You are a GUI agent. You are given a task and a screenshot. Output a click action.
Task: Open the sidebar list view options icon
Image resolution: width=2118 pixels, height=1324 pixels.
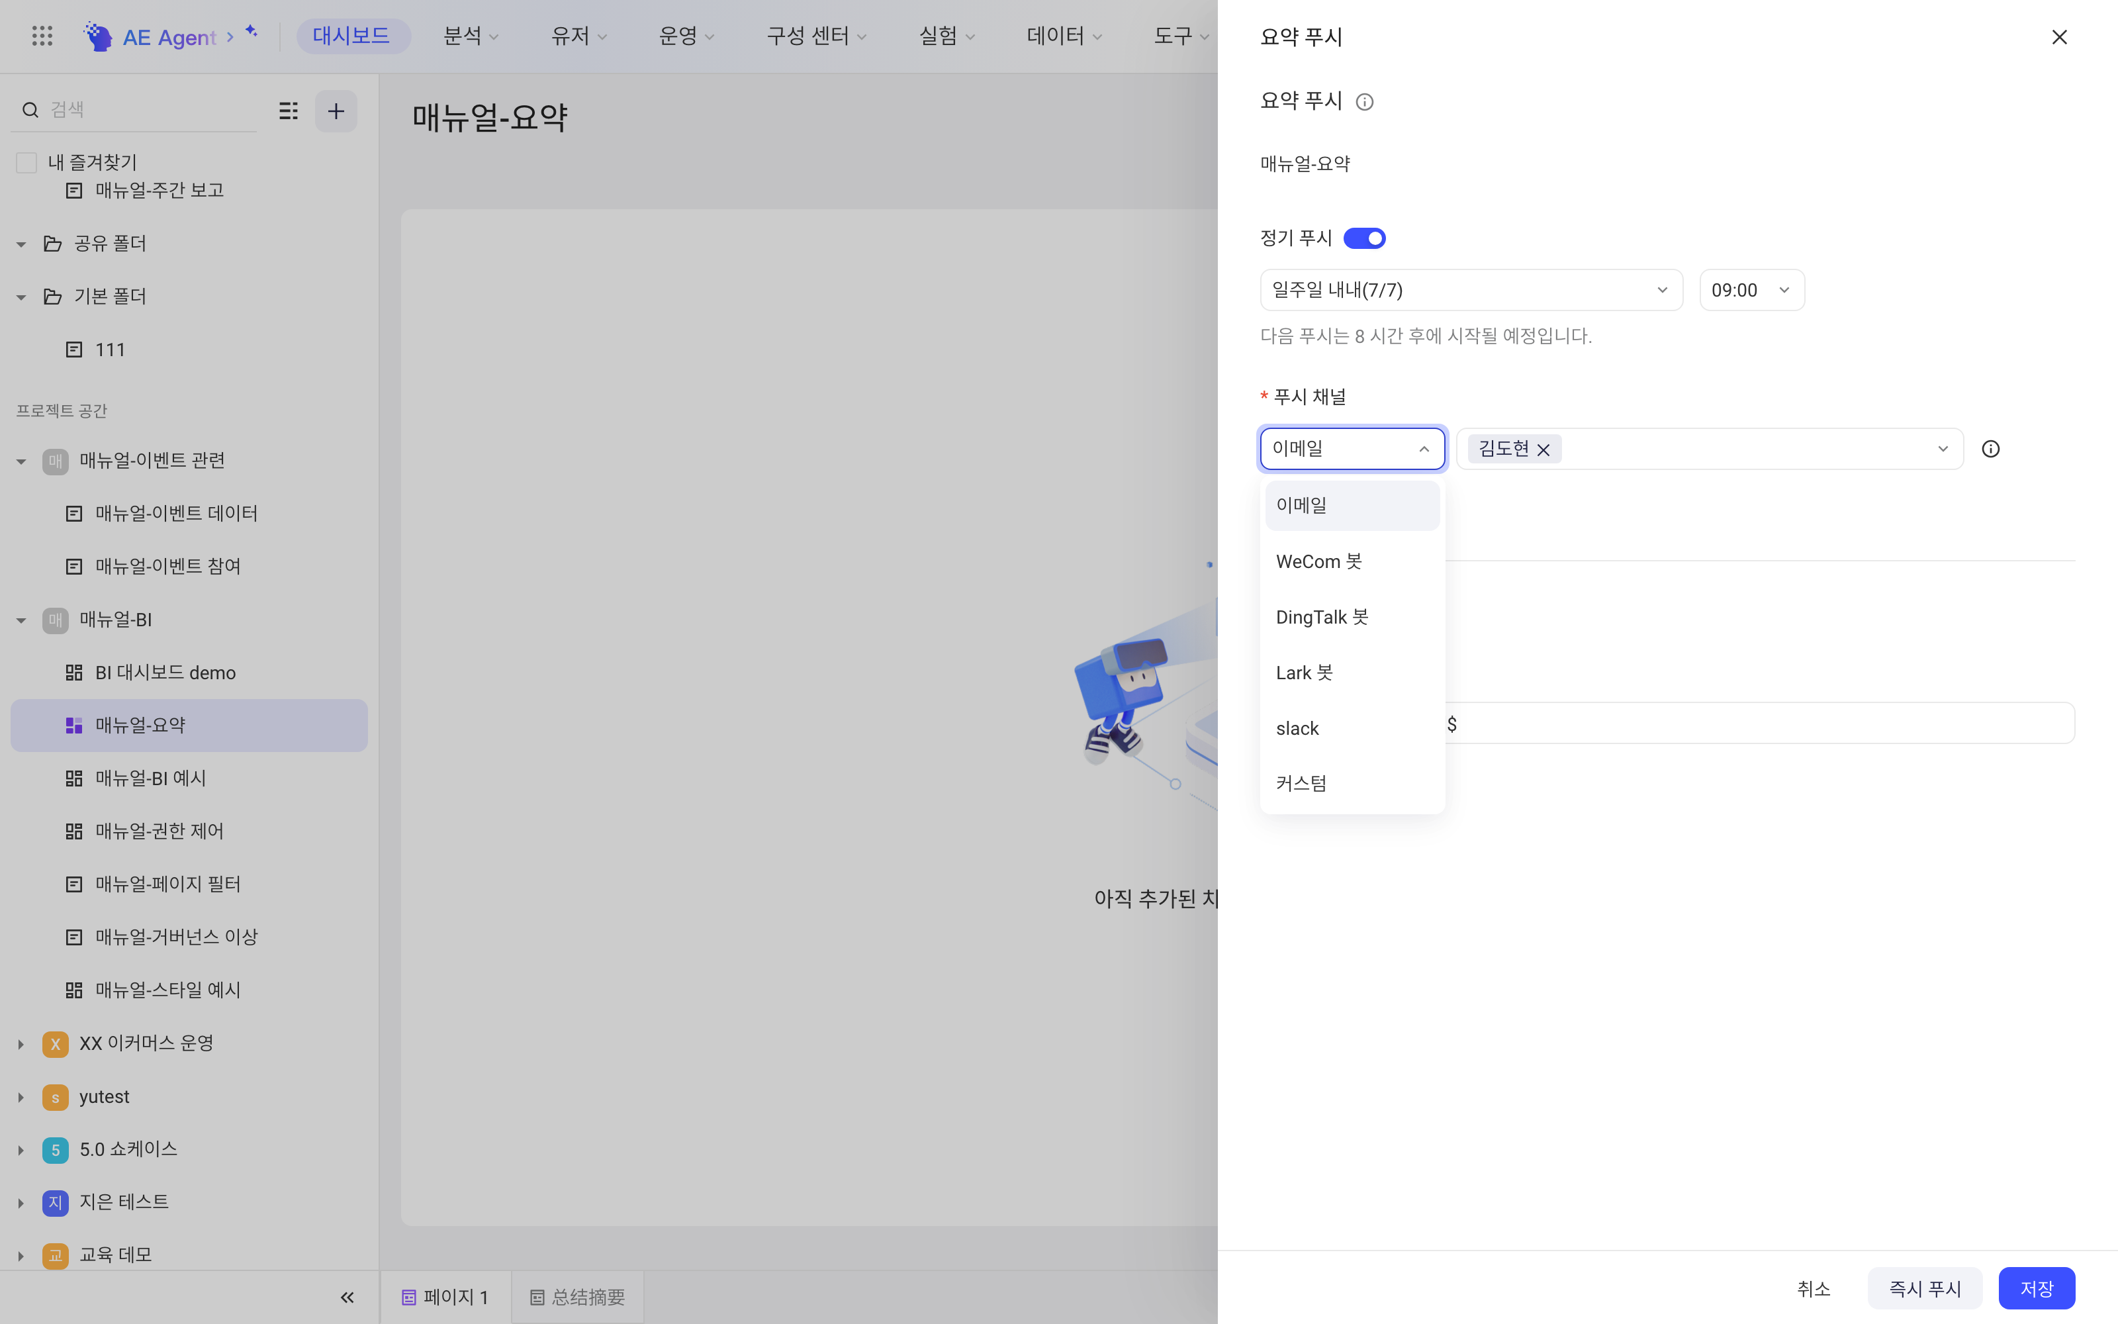(289, 111)
